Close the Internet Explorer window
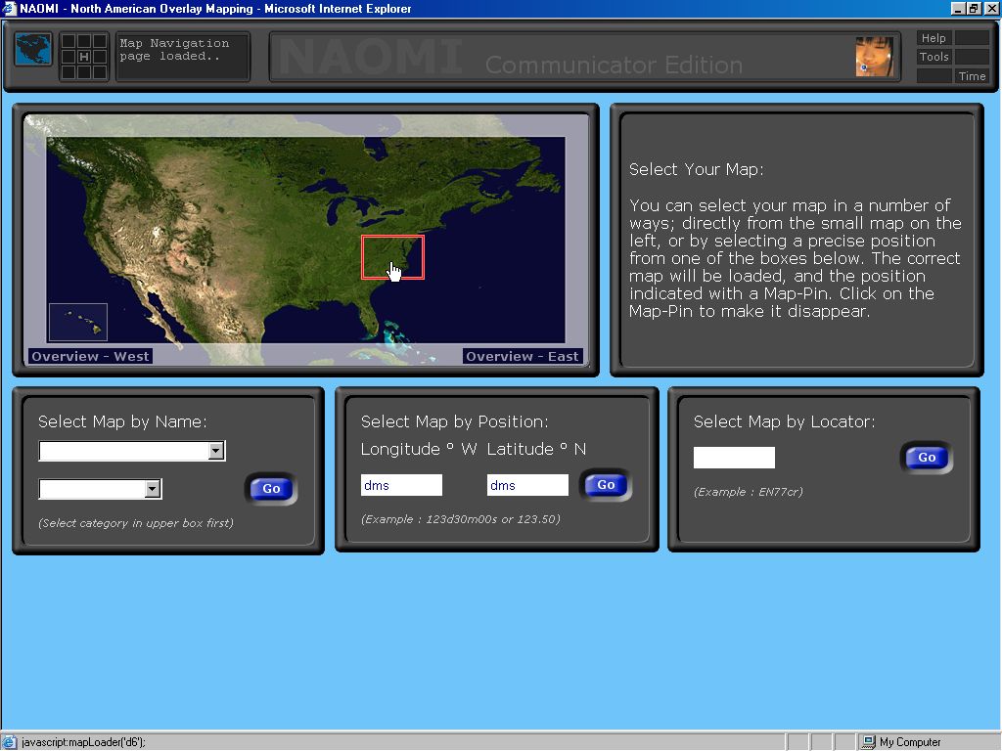Image resolution: width=1002 pixels, height=751 pixels. pyautogui.click(x=990, y=8)
